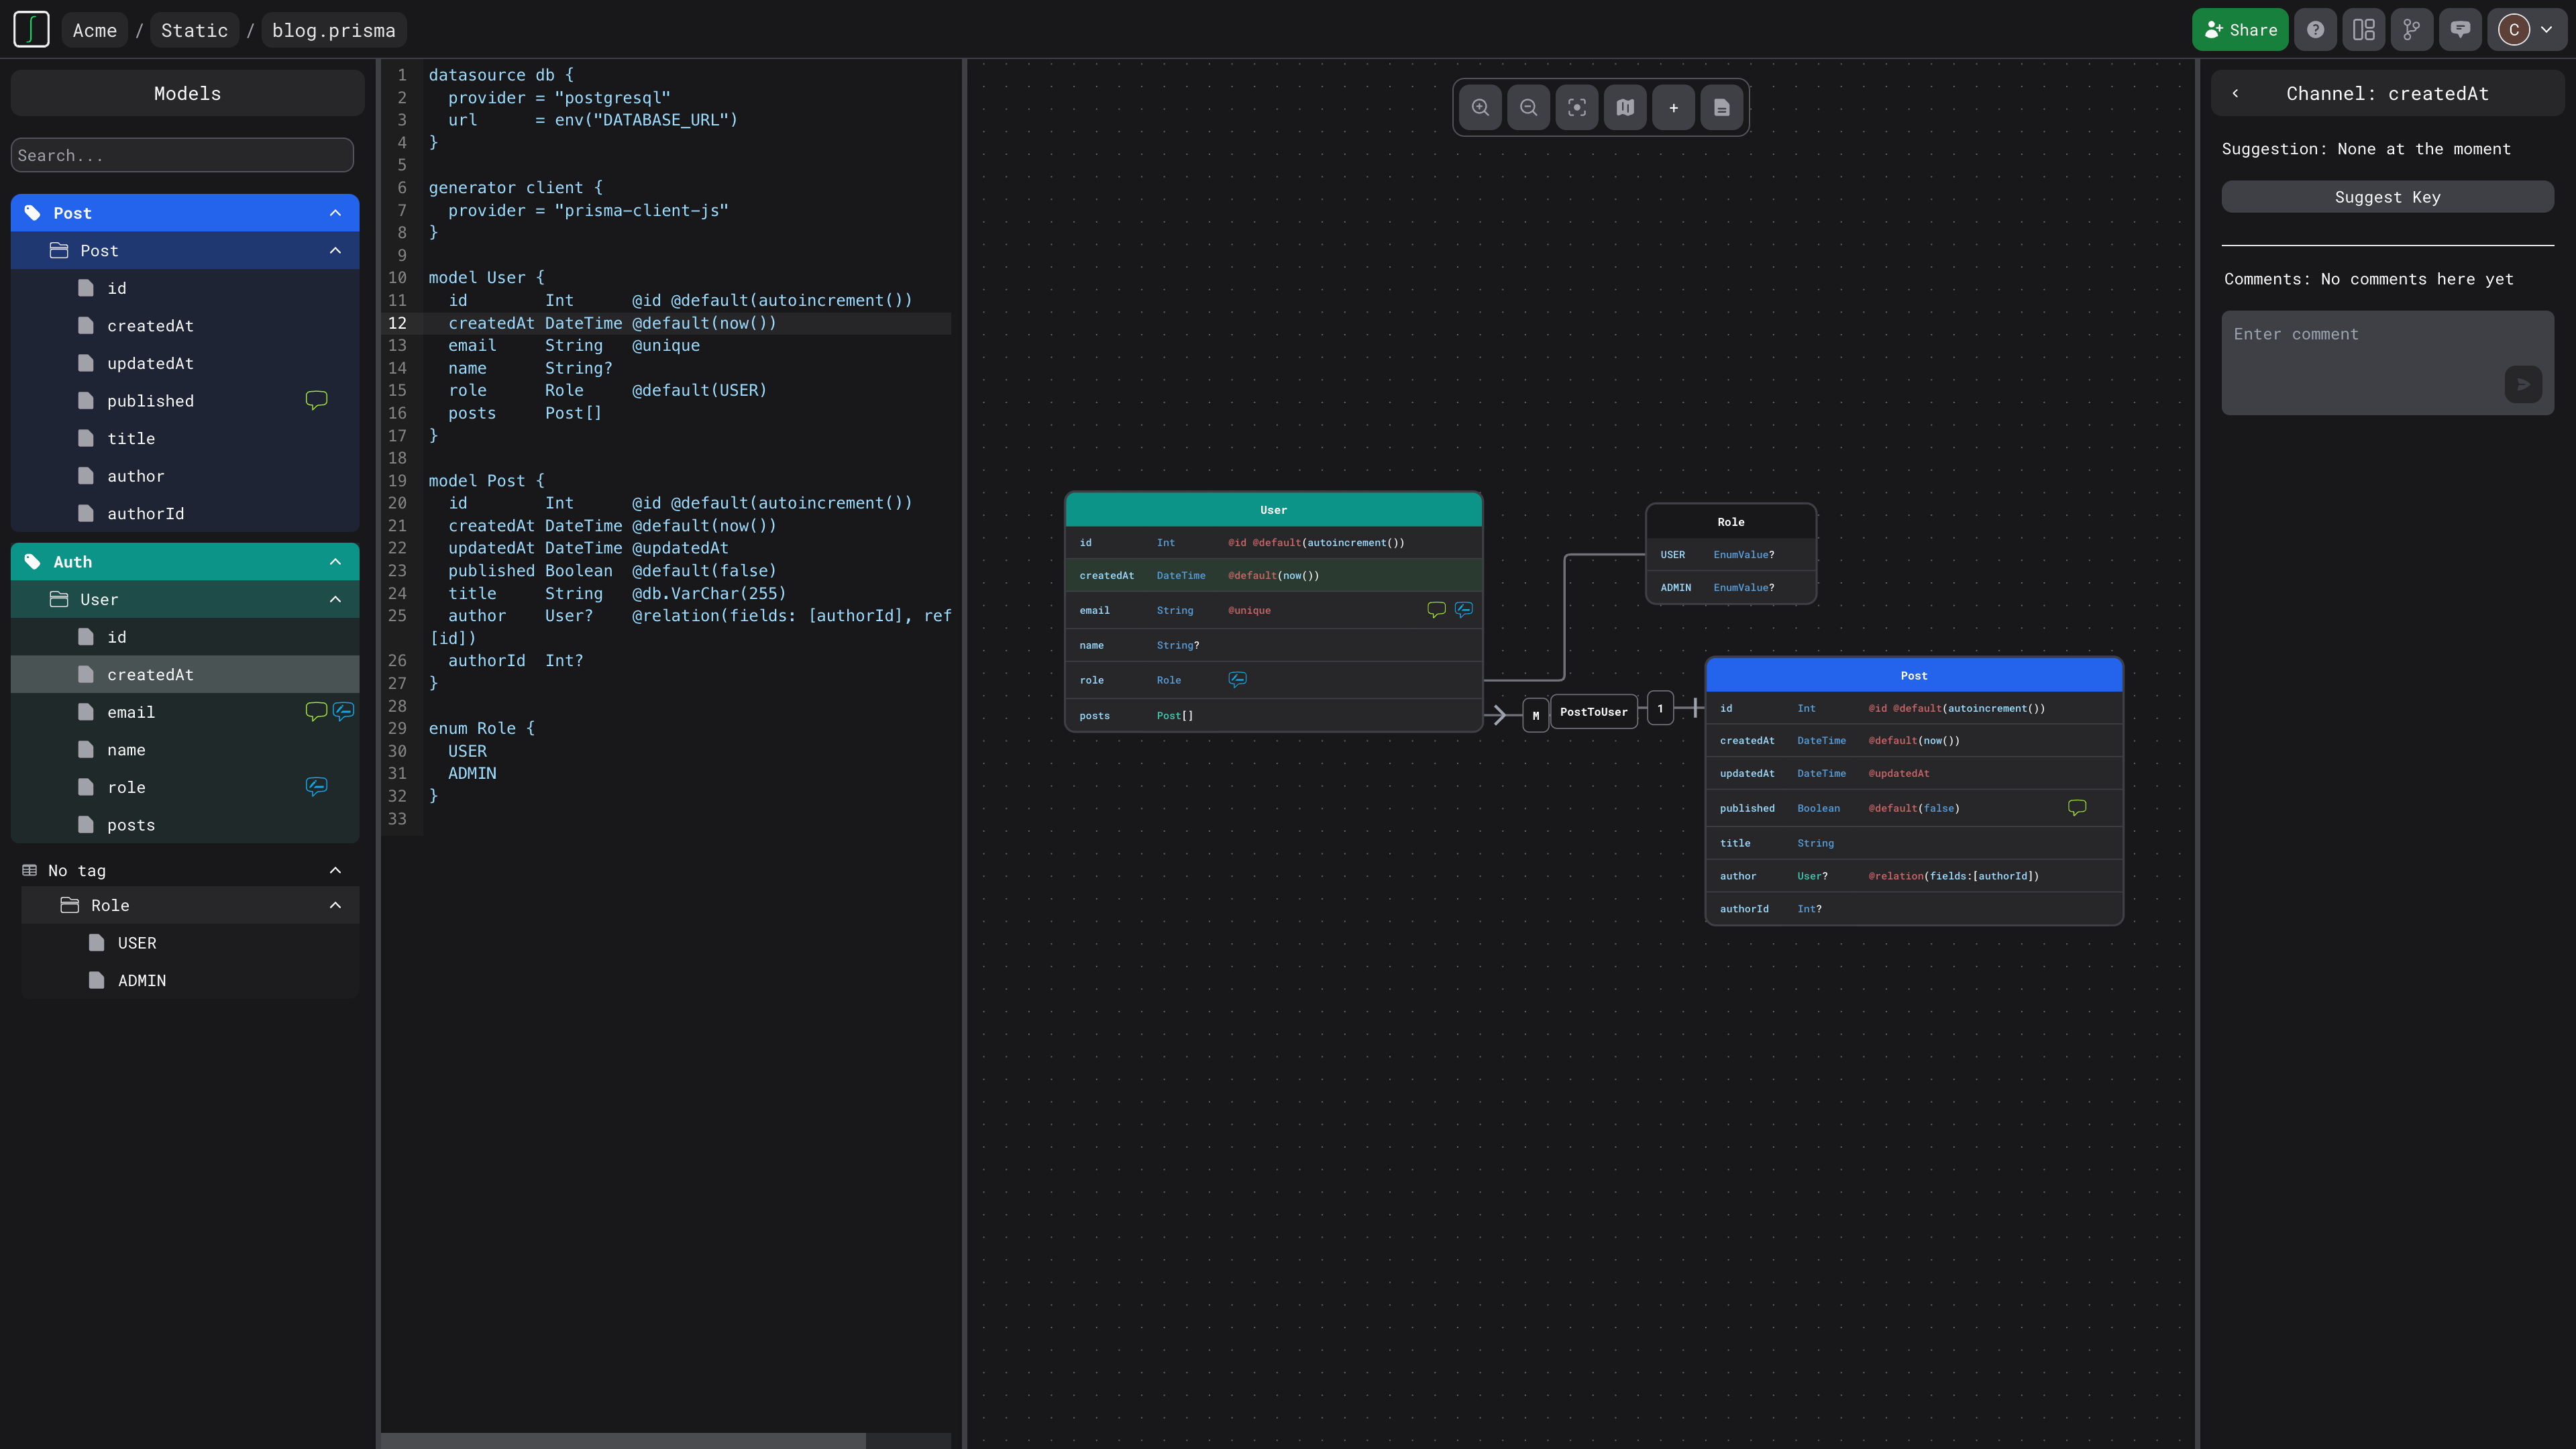Click the Share button
The height and width of the screenshot is (1449, 2576).
pos(2240,30)
